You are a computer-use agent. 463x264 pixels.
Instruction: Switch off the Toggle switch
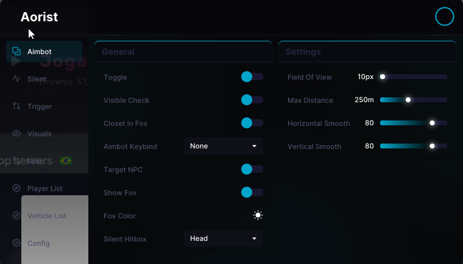pyautogui.click(x=252, y=77)
